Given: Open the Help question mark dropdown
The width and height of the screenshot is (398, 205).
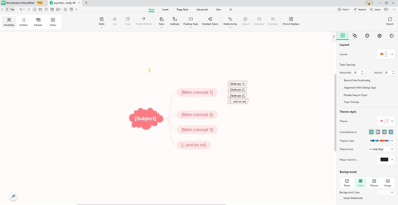Looking at the screenshot, I should (387, 9).
